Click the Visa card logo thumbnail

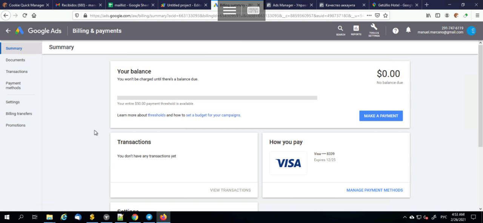(x=288, y=163)
